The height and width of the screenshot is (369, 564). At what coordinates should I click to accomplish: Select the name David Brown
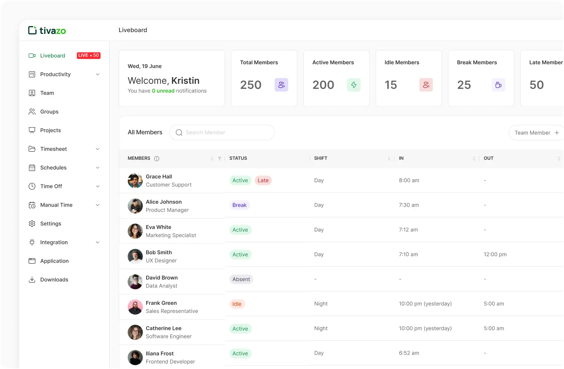162,278
